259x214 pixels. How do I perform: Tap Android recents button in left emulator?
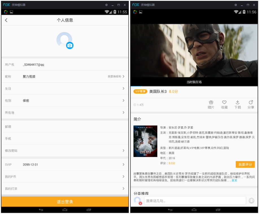point(89,210)
